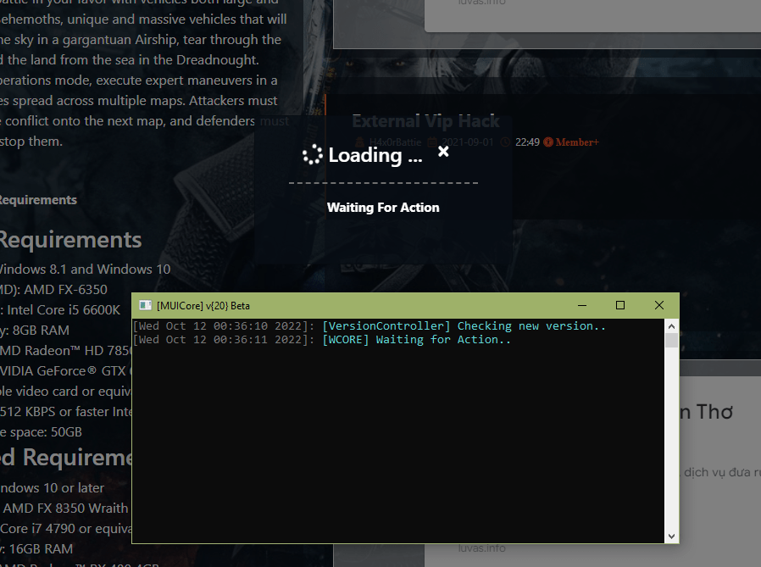Viewport: 761px width, 567px height.
Task: Click the 22:49 timestamp text
Action: coord(527,142)
